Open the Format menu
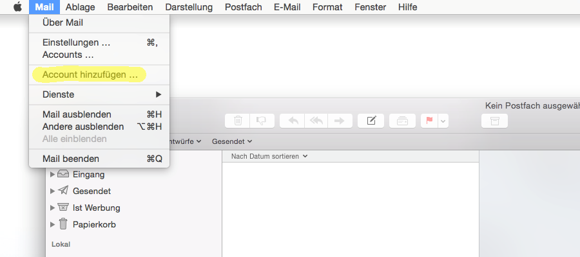 pos(327,7)
